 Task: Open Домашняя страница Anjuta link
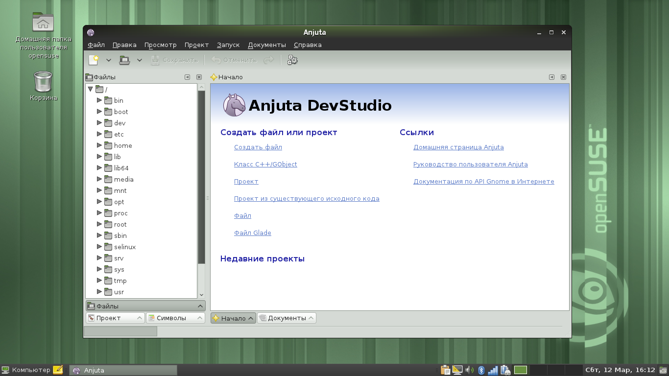click(x=458, y=147)
